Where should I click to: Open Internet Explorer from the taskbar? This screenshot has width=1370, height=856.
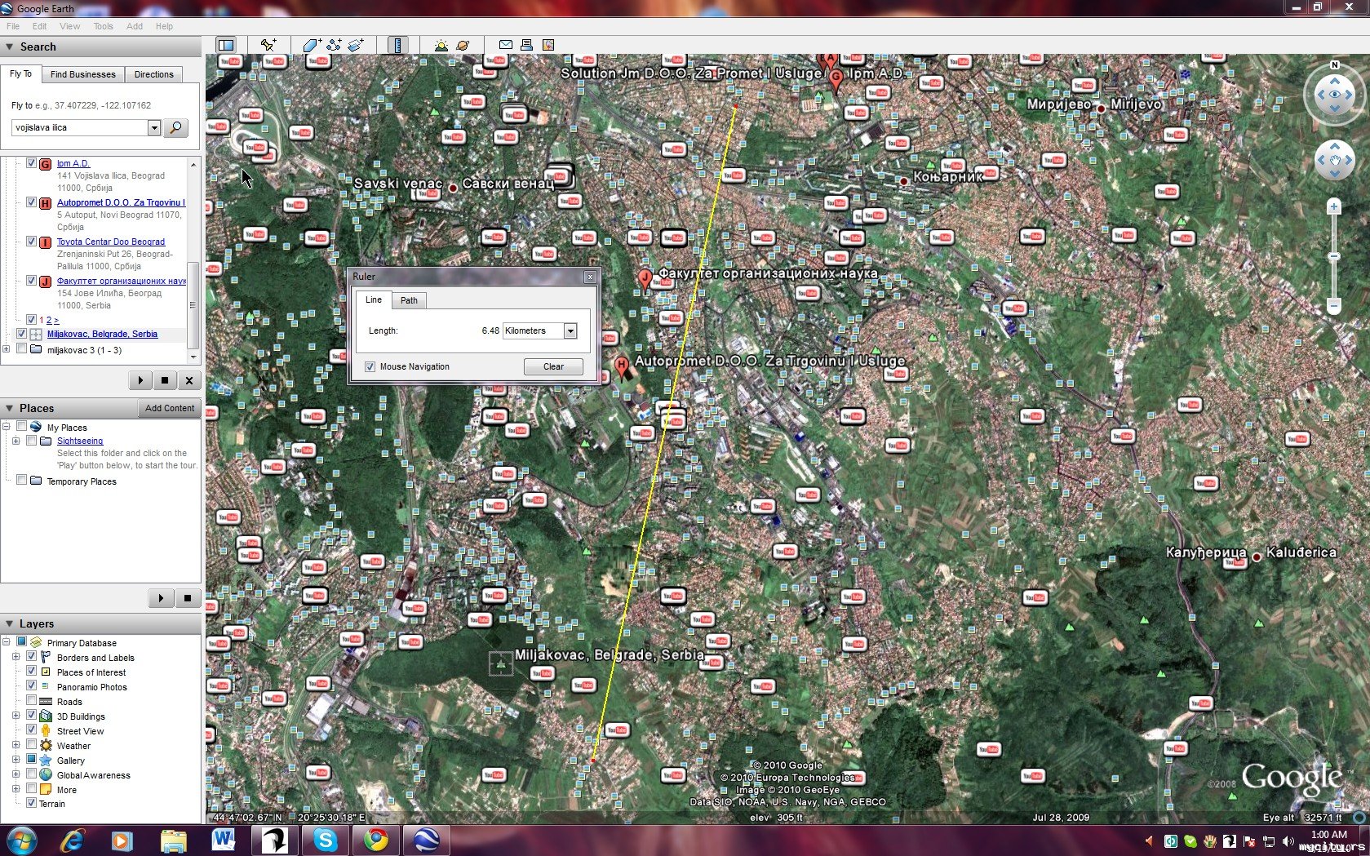(x=73, y=840)
